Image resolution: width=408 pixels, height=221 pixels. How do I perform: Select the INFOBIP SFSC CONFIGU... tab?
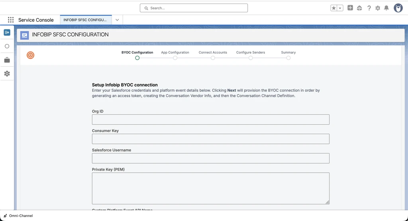coord(86,20)
